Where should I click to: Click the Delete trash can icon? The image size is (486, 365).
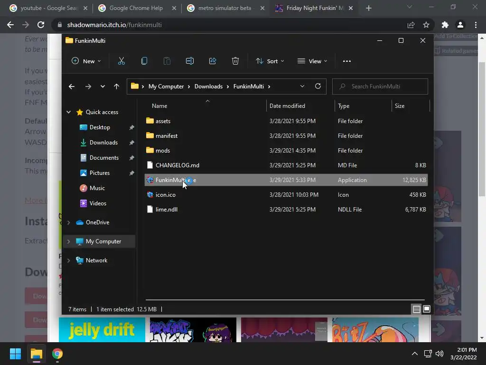235,61
